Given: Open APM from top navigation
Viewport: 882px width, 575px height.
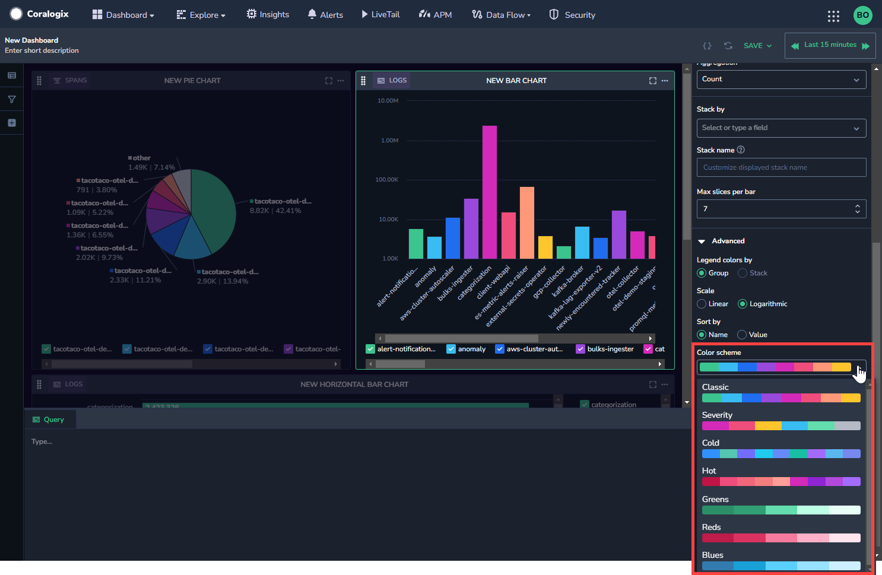Looking at the screenshot, I should click(x=436, y=14).
